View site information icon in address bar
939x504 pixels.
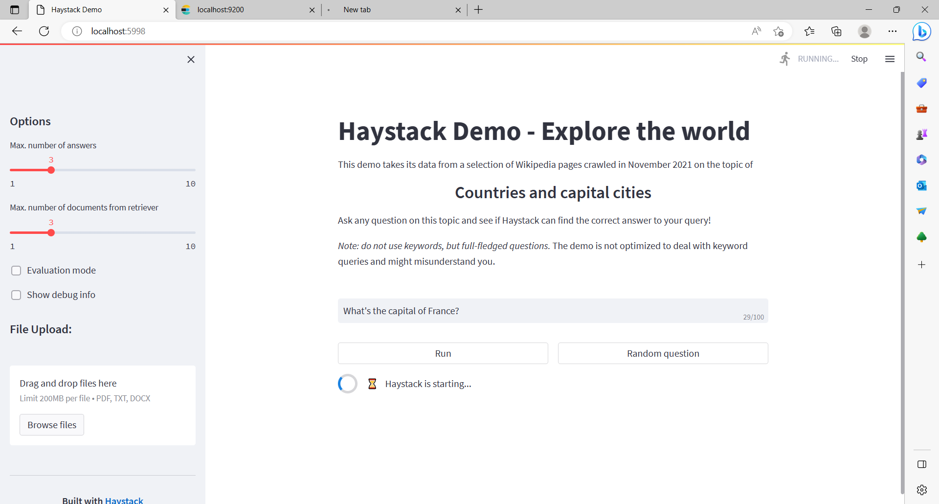pyautogui.click(x=77, y=31)
